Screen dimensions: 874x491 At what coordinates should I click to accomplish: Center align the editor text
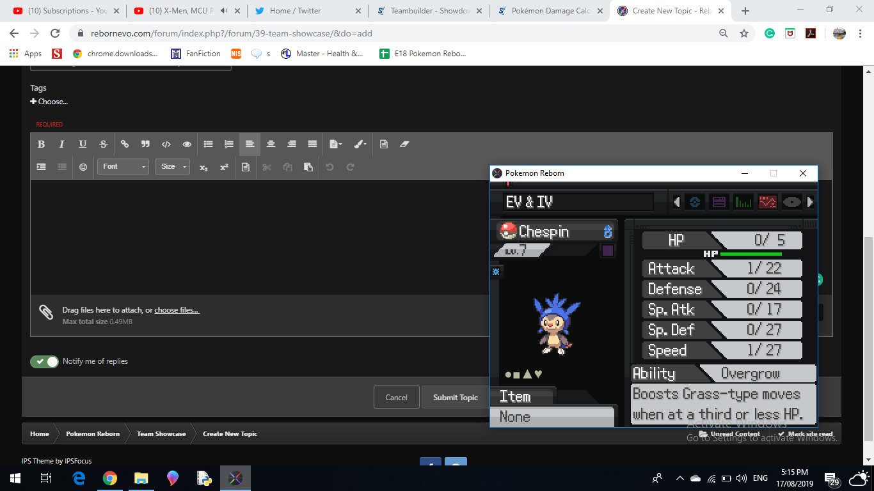point(271,144)
